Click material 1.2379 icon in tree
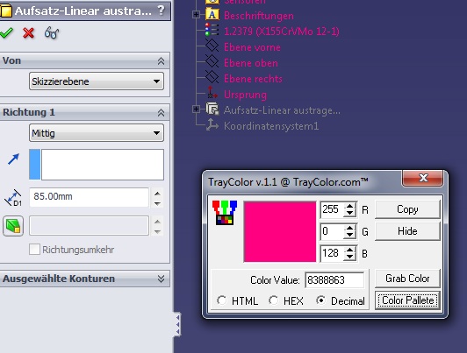Viewport: 467px width, 353px height. (212, 31)
